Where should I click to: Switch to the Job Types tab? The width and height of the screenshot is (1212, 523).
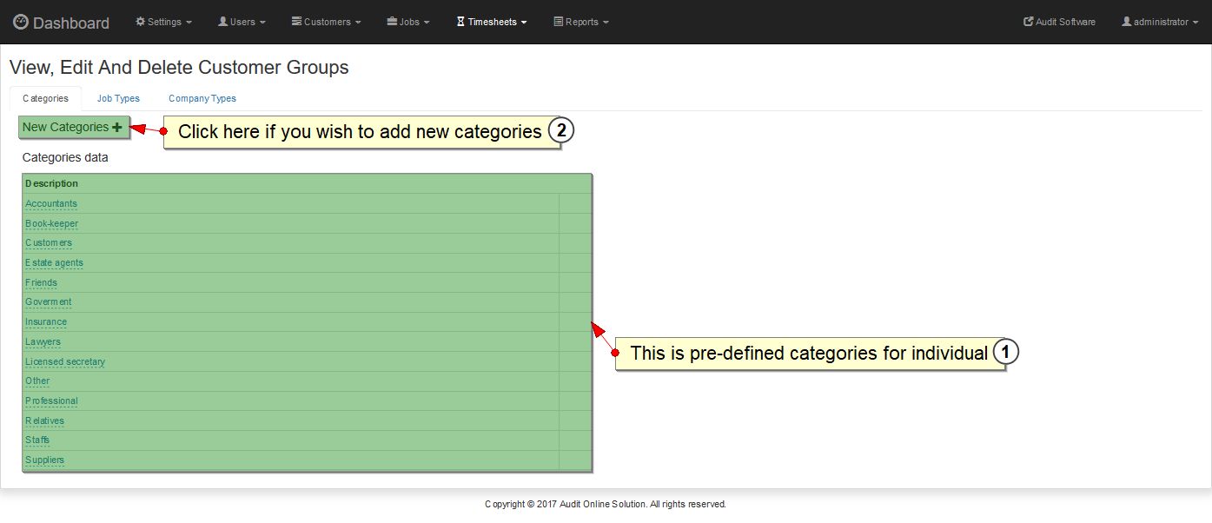(x=118, y=98)
